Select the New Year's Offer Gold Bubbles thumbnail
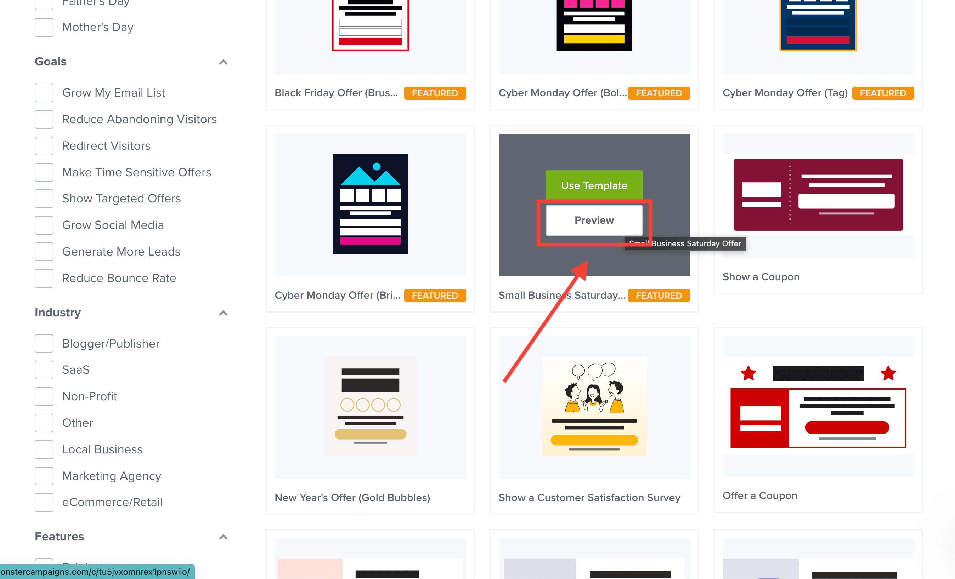 point(370,406)
